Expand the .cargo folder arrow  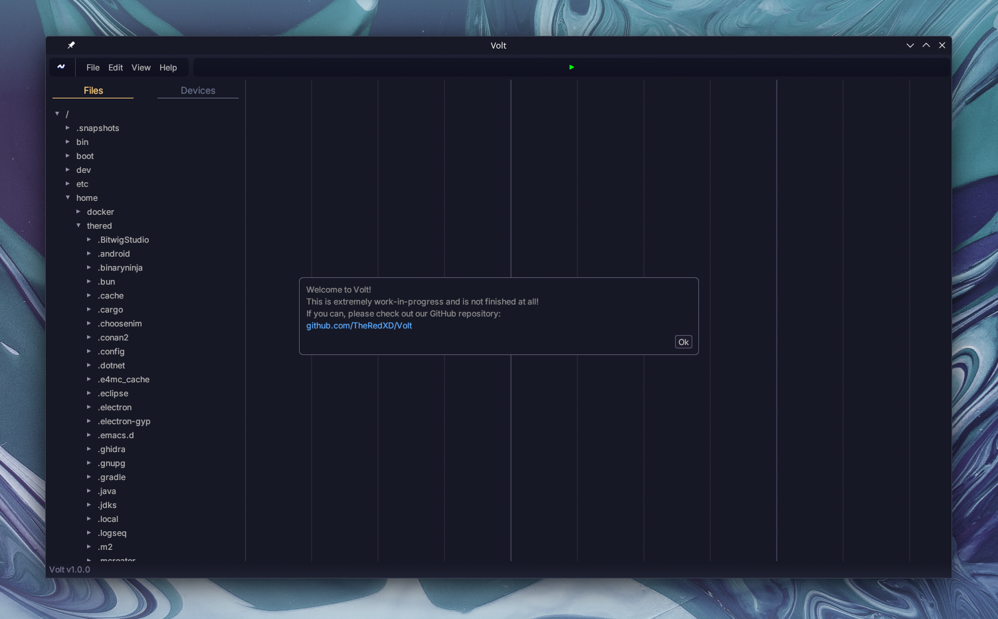(89, 309)
